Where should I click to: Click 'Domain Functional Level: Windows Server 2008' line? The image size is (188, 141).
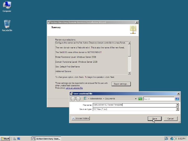pyautogui.click(x=76, y=62)
